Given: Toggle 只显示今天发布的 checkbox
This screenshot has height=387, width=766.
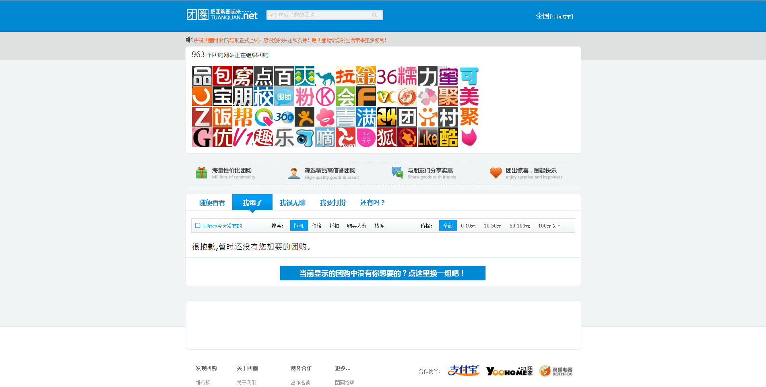Looking at the screenshot, I should [198, 226].
